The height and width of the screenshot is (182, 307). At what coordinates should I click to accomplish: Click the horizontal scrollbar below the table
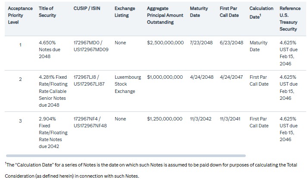click(x=125, y=155)
